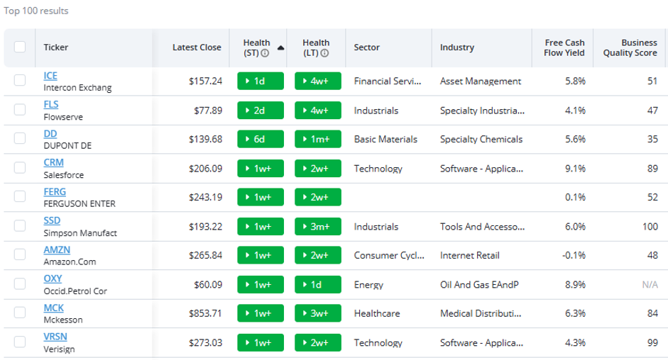Click OXY sector Energy cell

pos(368,285)
